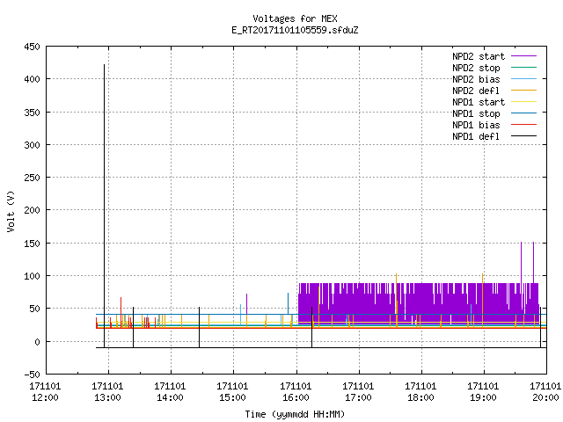Click the 171101 13:00 time axis tick label
The image size is (563, 422).
click(x=107, y=392)
